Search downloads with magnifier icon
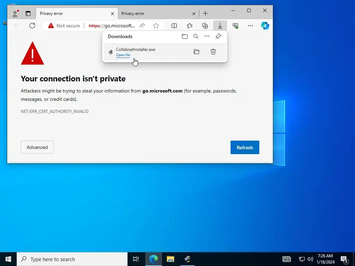Screen dimensions: 355x266 click(x=196, y=36)
